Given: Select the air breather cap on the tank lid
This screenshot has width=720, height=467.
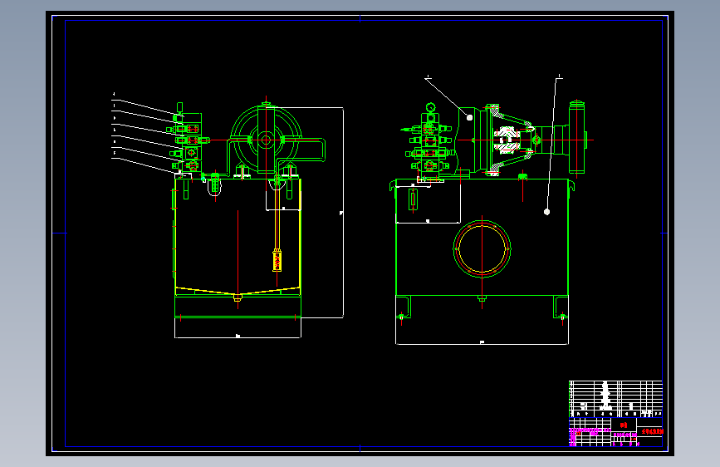Looking at the screenshot, I should (522, 176).
